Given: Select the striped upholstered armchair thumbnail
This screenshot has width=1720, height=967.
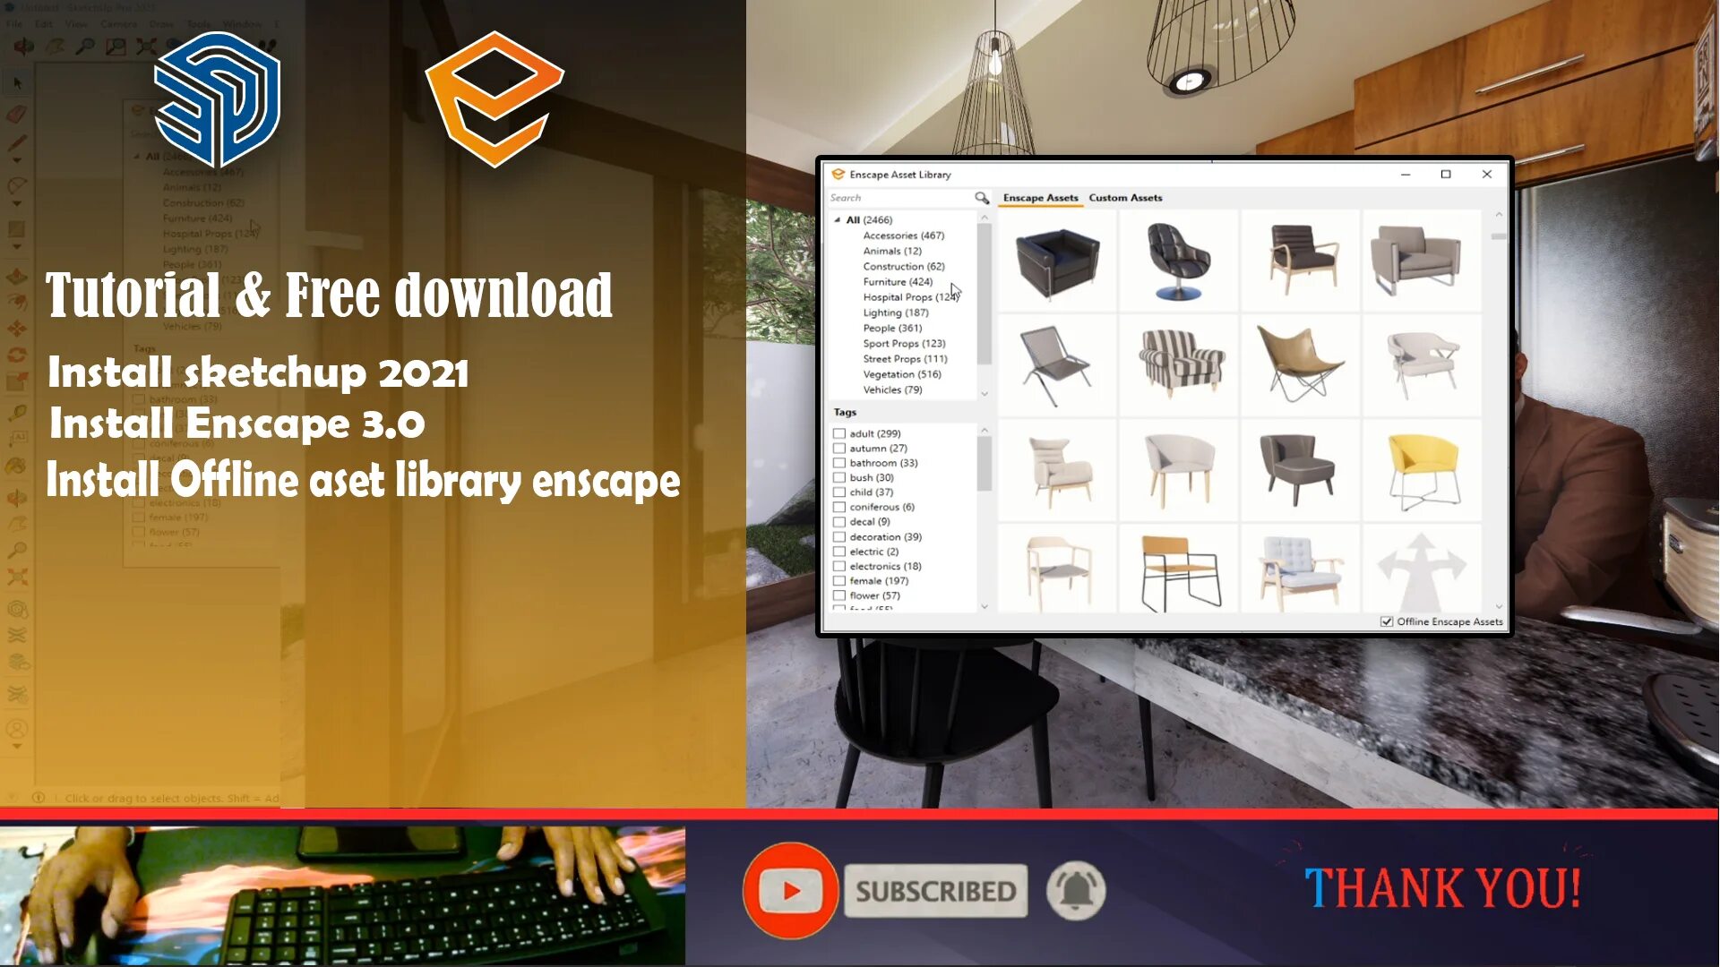Looking at the screenshot, I should [x=1179, y=365].
